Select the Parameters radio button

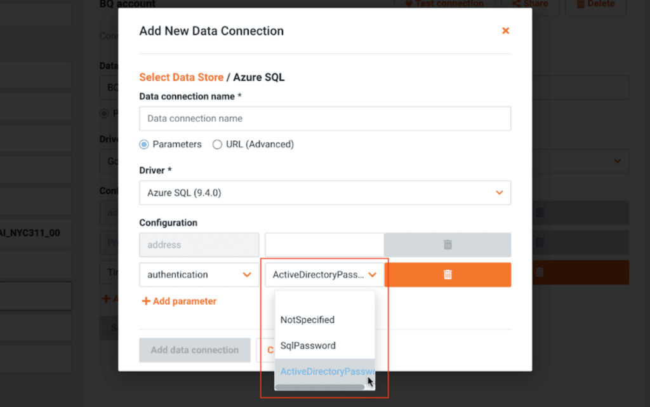(x=144, y=144)
